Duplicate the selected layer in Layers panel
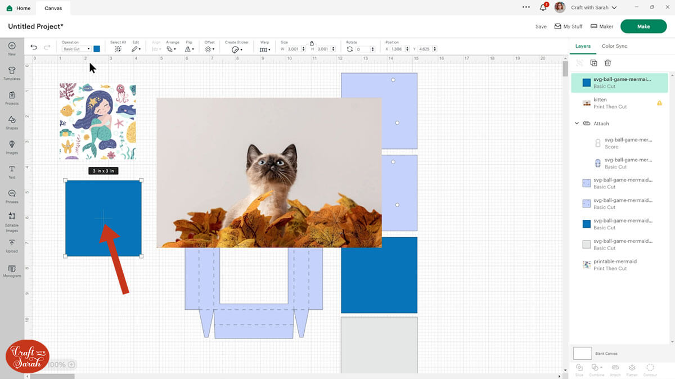 [593, 63]
